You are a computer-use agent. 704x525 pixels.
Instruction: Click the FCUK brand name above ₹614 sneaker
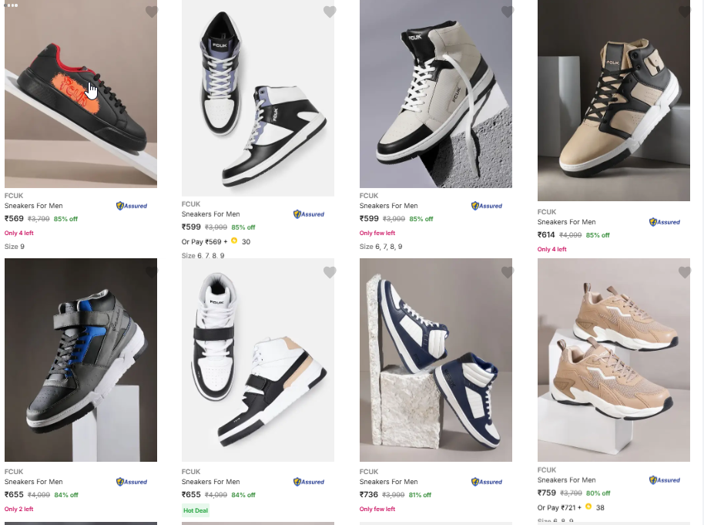[546, 212]
